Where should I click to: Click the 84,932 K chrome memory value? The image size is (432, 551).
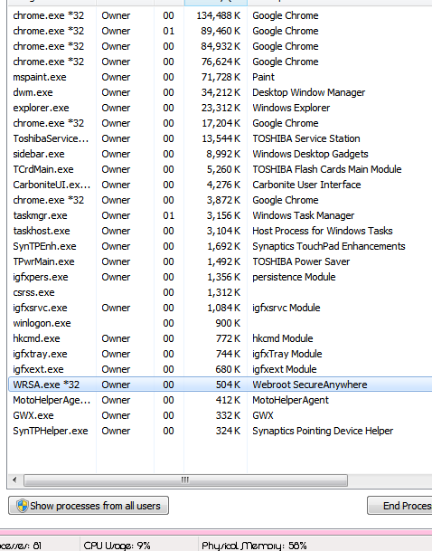click(221, 46)
